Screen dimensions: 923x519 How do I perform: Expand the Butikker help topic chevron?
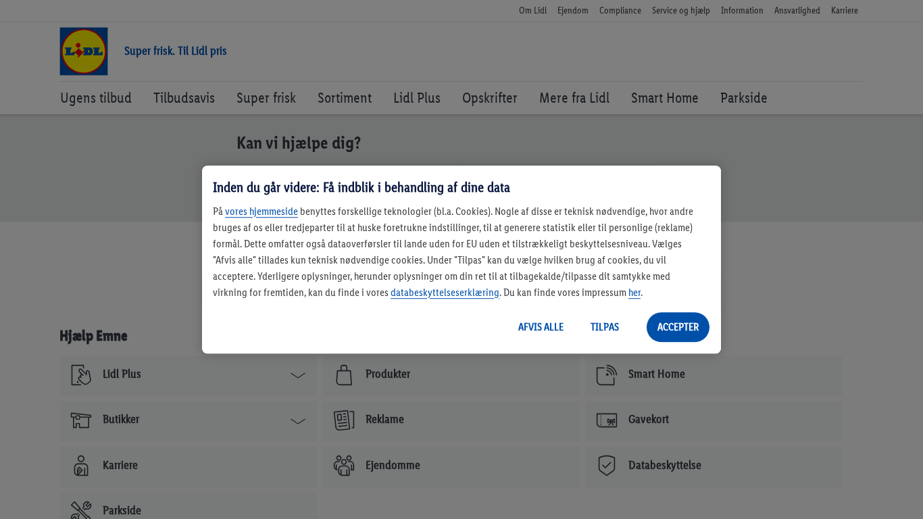tap(298, 421)
